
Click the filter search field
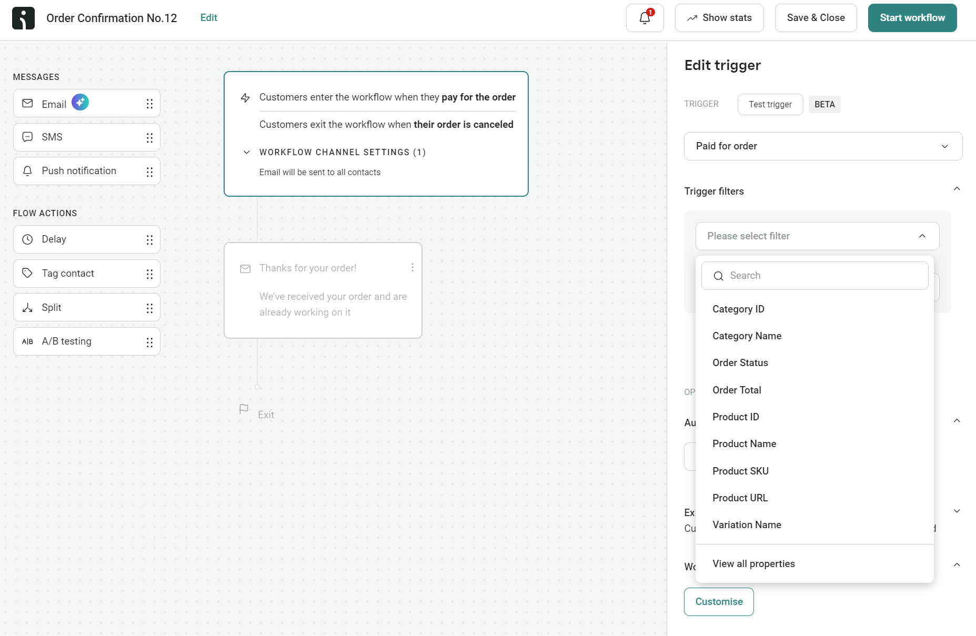[815, 275]
